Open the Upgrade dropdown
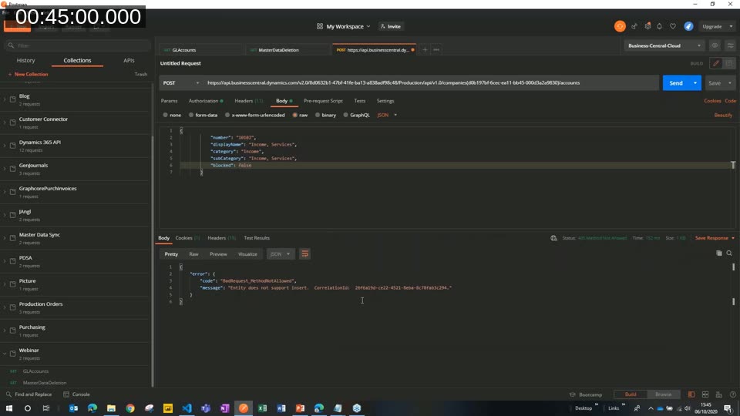740x416 pixels. pos(716,26)
